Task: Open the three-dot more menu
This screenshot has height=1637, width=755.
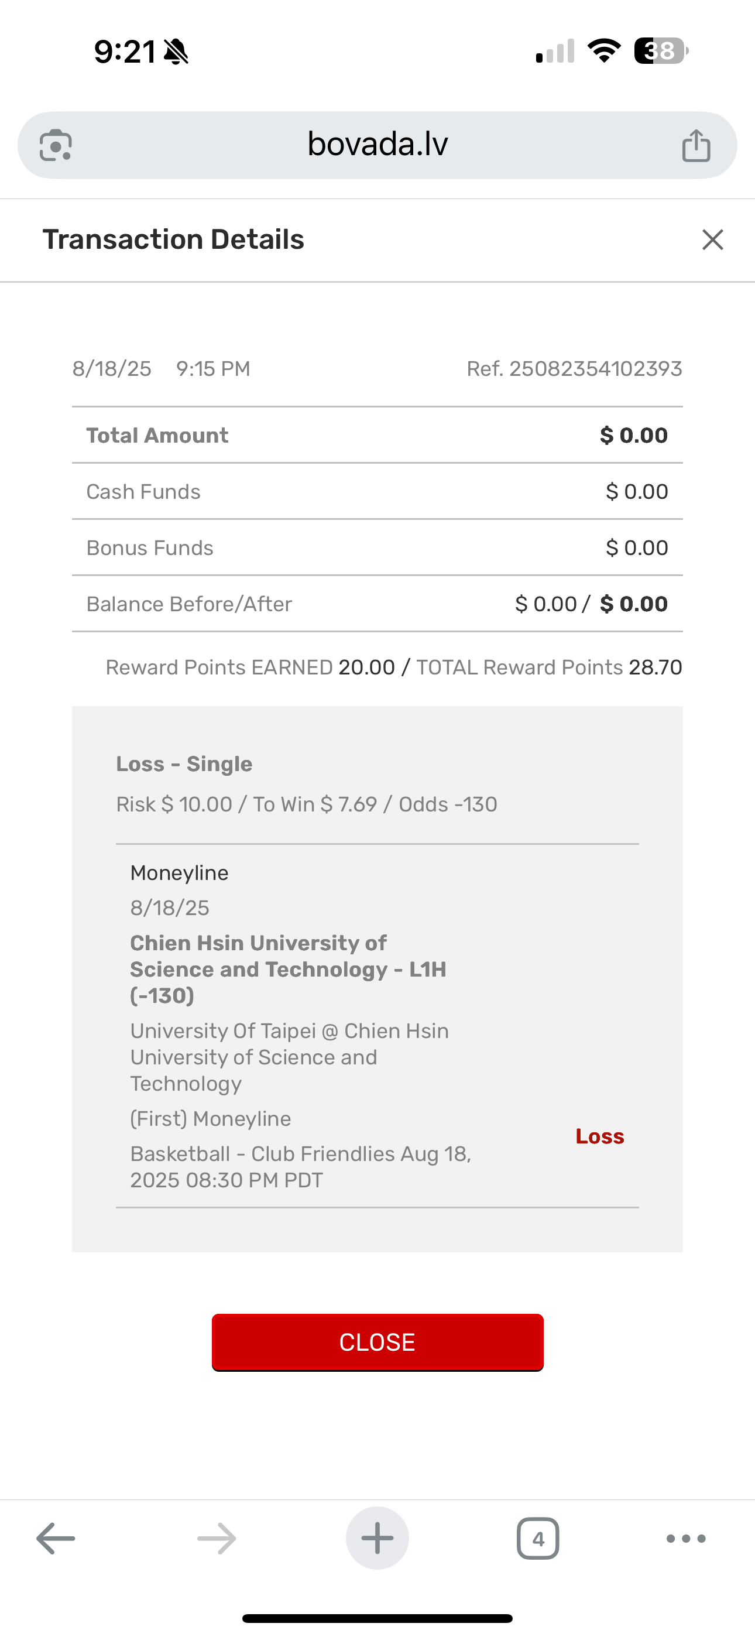Action: click(x=686, y=1539)
